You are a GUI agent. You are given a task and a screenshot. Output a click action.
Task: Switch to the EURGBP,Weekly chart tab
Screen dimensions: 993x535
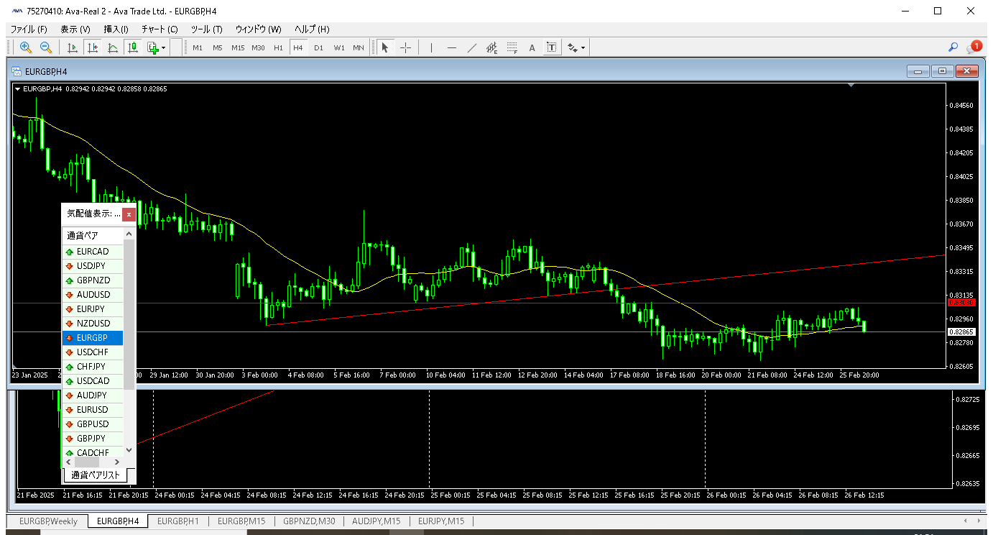48,521
